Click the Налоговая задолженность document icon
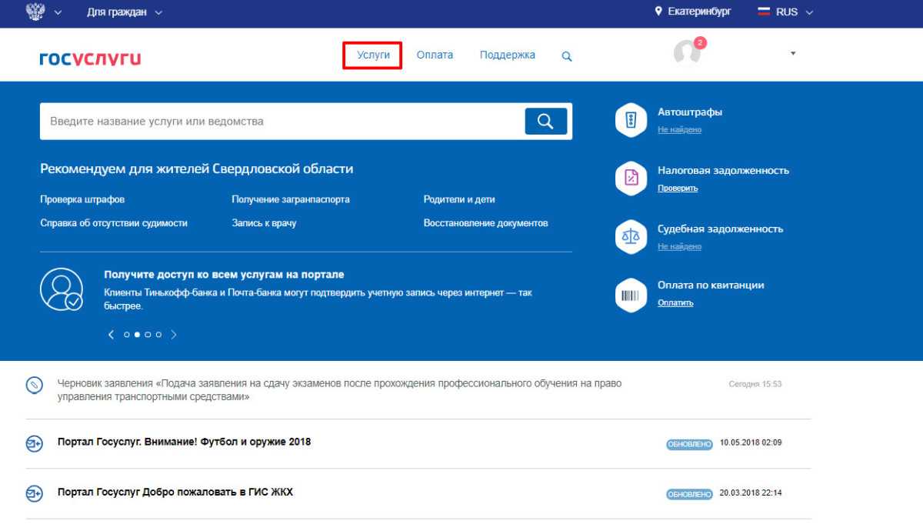923x531 pixels. pyautogui.click(x=631, y=179)
